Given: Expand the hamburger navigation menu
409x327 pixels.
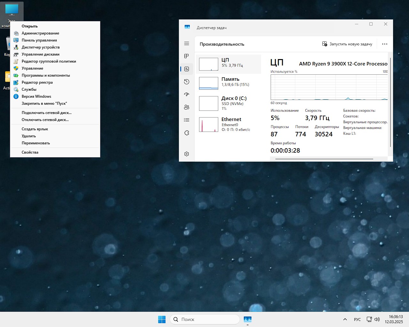Looking at the screenshot, I should coord(187,43).
